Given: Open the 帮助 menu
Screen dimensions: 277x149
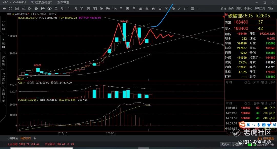Looking at the screenshot, I should click(x=270, y=8).
